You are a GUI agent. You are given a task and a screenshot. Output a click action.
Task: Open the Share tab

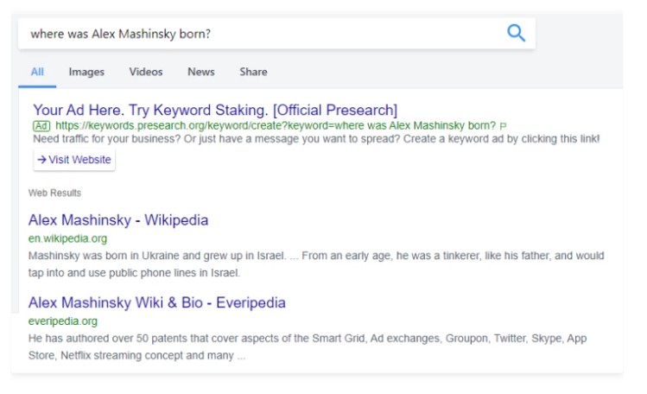[253, 72]
